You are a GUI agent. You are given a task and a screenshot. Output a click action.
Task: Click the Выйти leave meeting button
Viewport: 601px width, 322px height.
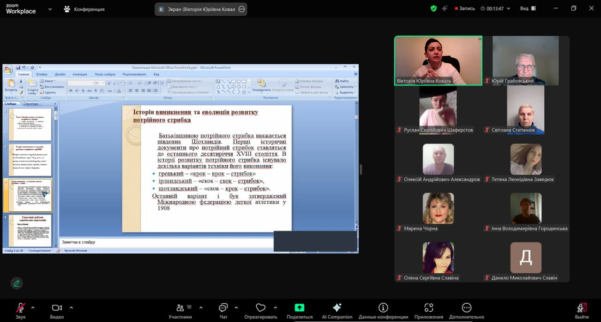(x=582, y=311)
